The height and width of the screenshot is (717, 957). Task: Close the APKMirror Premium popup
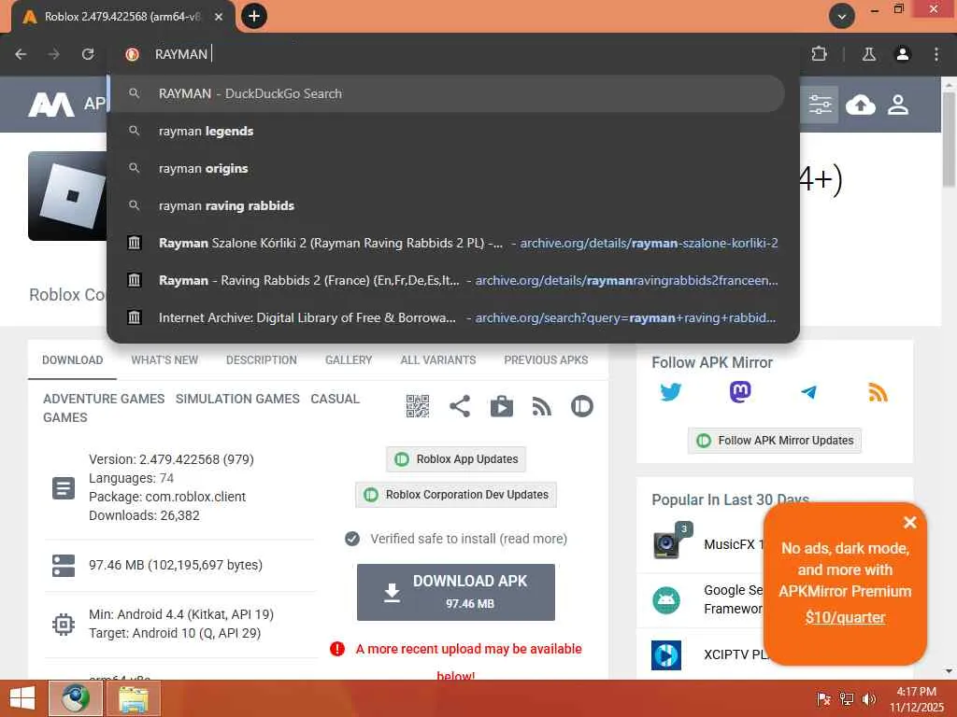[x=910, y=523]
